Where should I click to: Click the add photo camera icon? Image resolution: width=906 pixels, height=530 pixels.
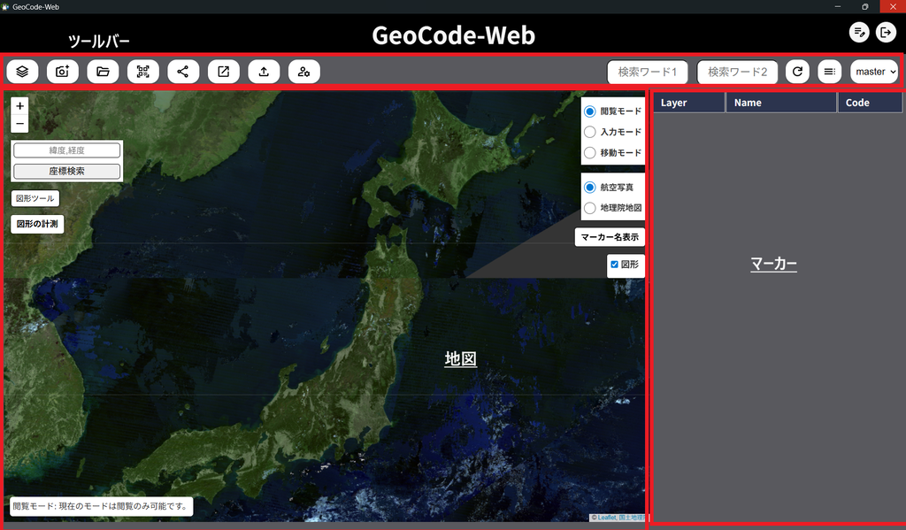[x=63, y=72]
